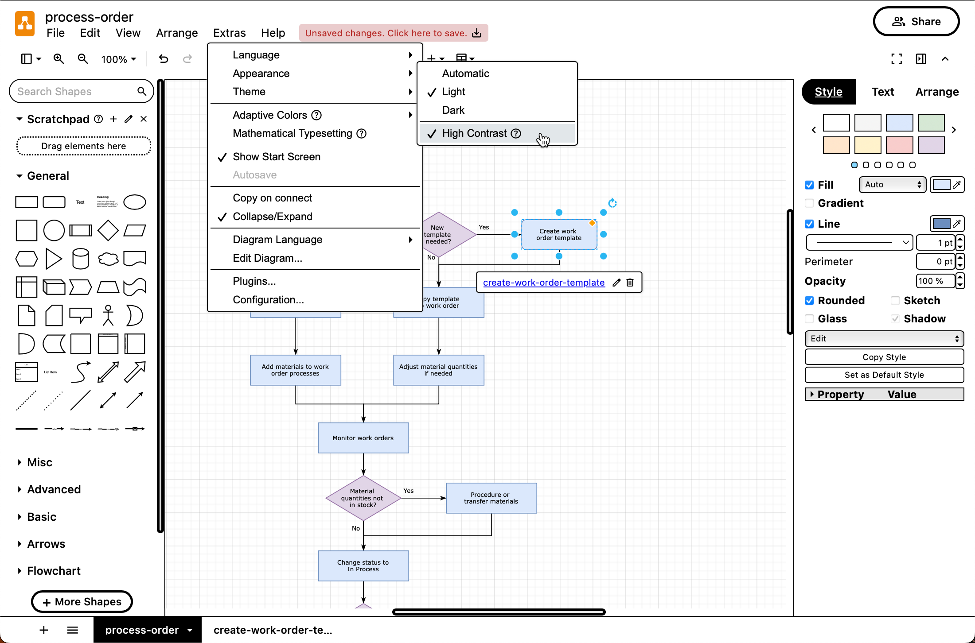Open the fullscreen icon top right
The image size is (975, 643).
(896, 58)
